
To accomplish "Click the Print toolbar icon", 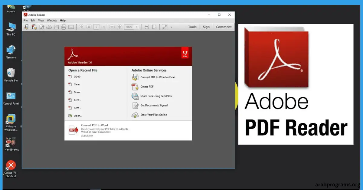I will click(64, 27).
